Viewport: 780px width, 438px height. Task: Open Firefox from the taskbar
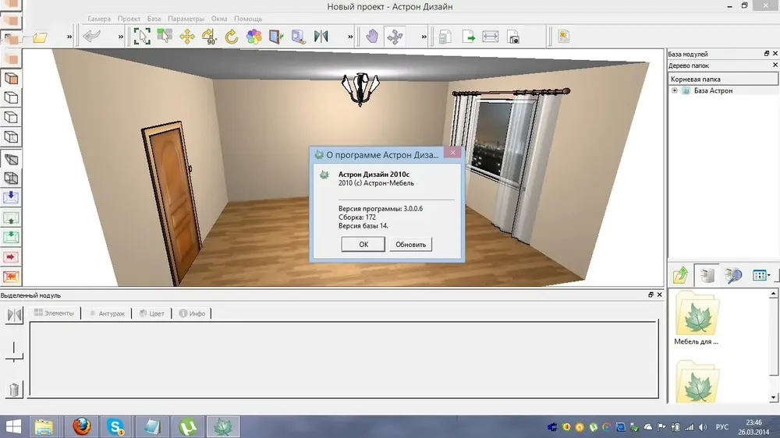82,426
